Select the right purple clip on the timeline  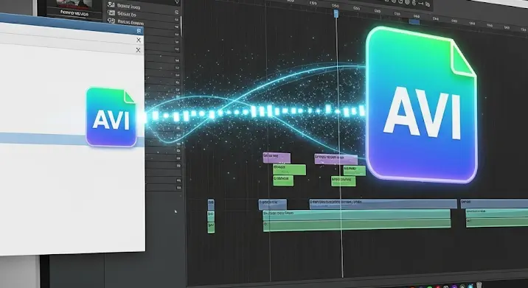pyautogui.click(x=336, y=159)
